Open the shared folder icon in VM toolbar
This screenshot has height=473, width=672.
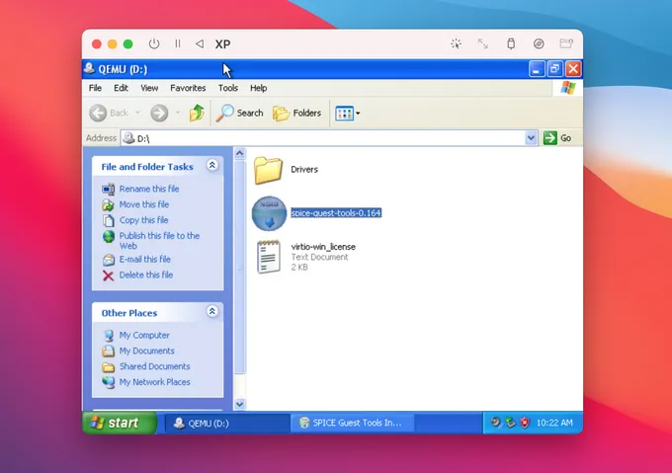(566, 43)
